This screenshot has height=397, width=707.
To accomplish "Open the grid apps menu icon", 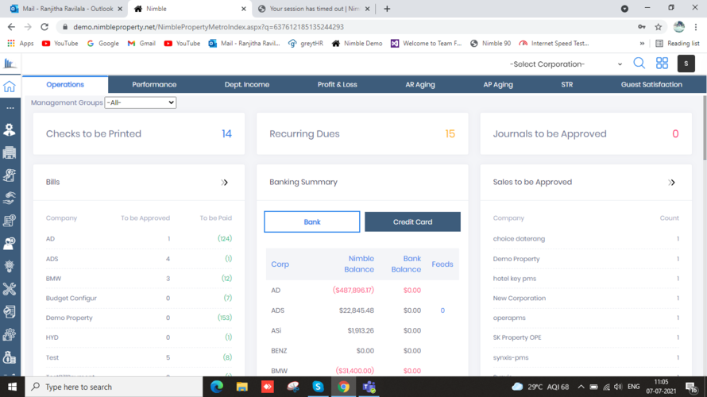I will click(x=662, y=64).
